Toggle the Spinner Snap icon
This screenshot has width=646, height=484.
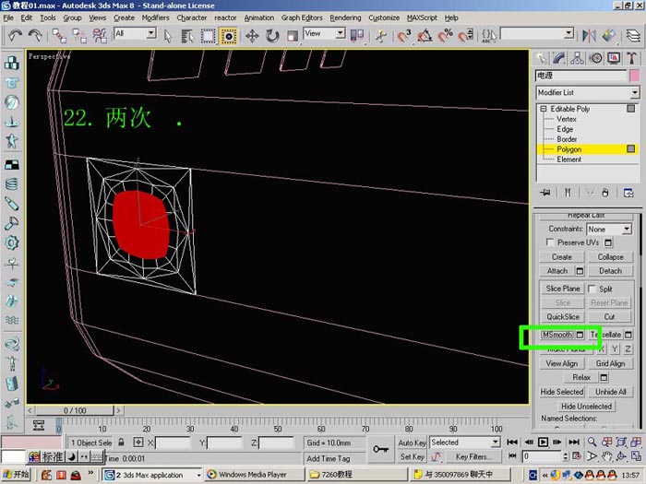click(x=465, y=36)
